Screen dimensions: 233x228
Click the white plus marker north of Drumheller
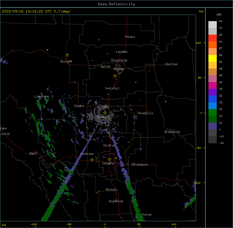(x=165, y=102)
